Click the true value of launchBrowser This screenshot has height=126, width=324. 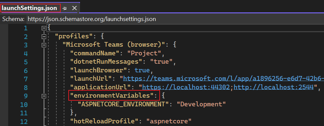pyautogui.click(x=142, y=70)
